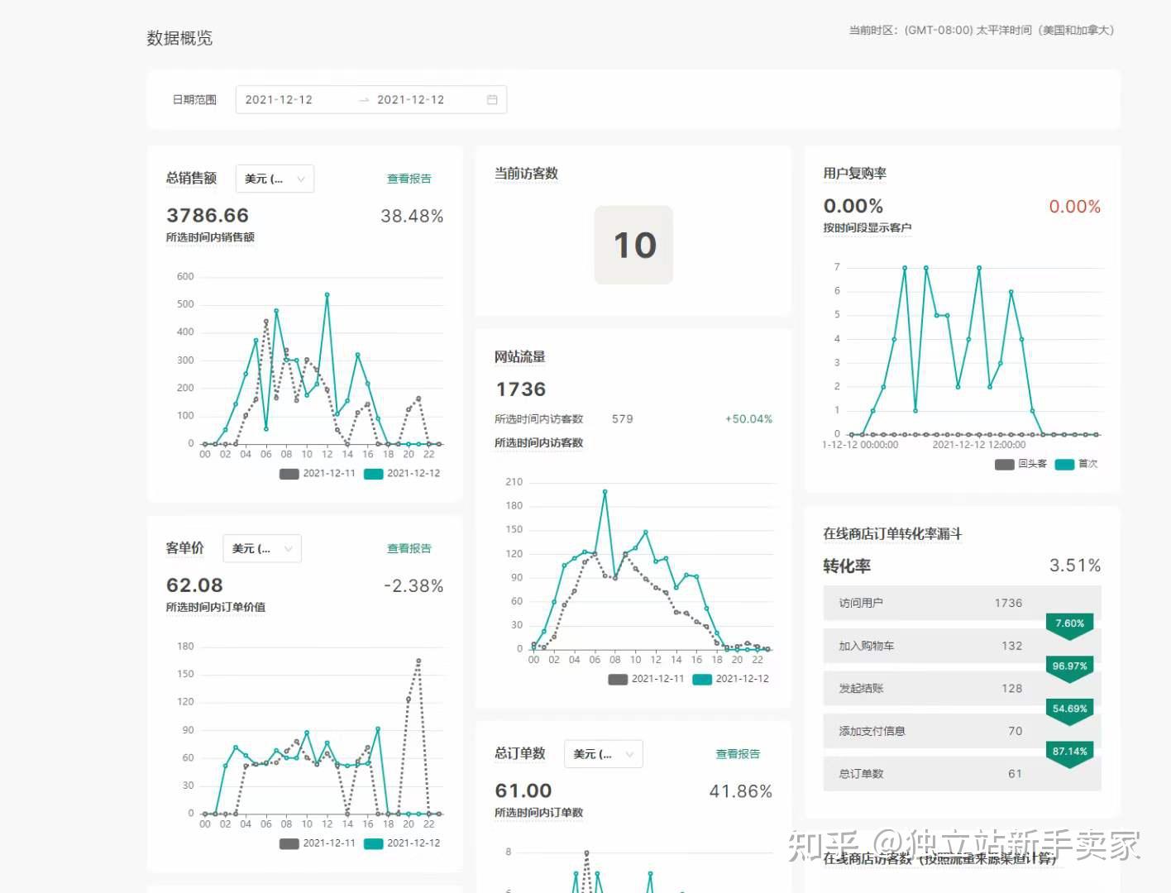Click the 54.69% funnel conversion arrow badge
1171x893 pixels.
(x=1069, y=709)
